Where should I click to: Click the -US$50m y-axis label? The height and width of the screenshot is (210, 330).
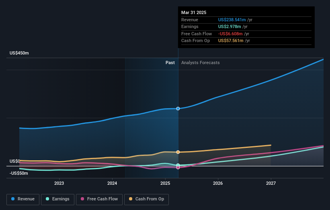19,173
